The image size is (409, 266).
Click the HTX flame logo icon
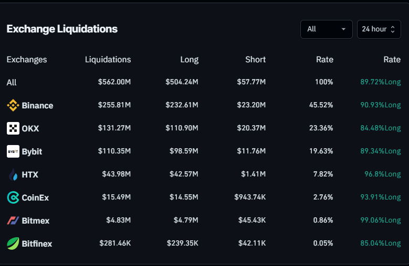click(x=13, y=174)
